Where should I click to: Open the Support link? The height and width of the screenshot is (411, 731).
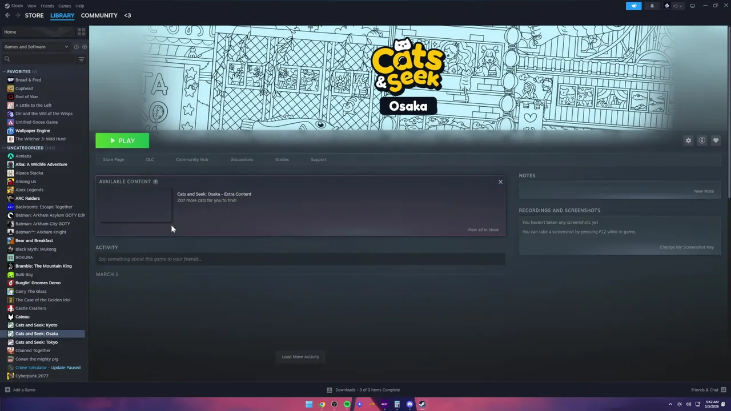coord(319,159)
